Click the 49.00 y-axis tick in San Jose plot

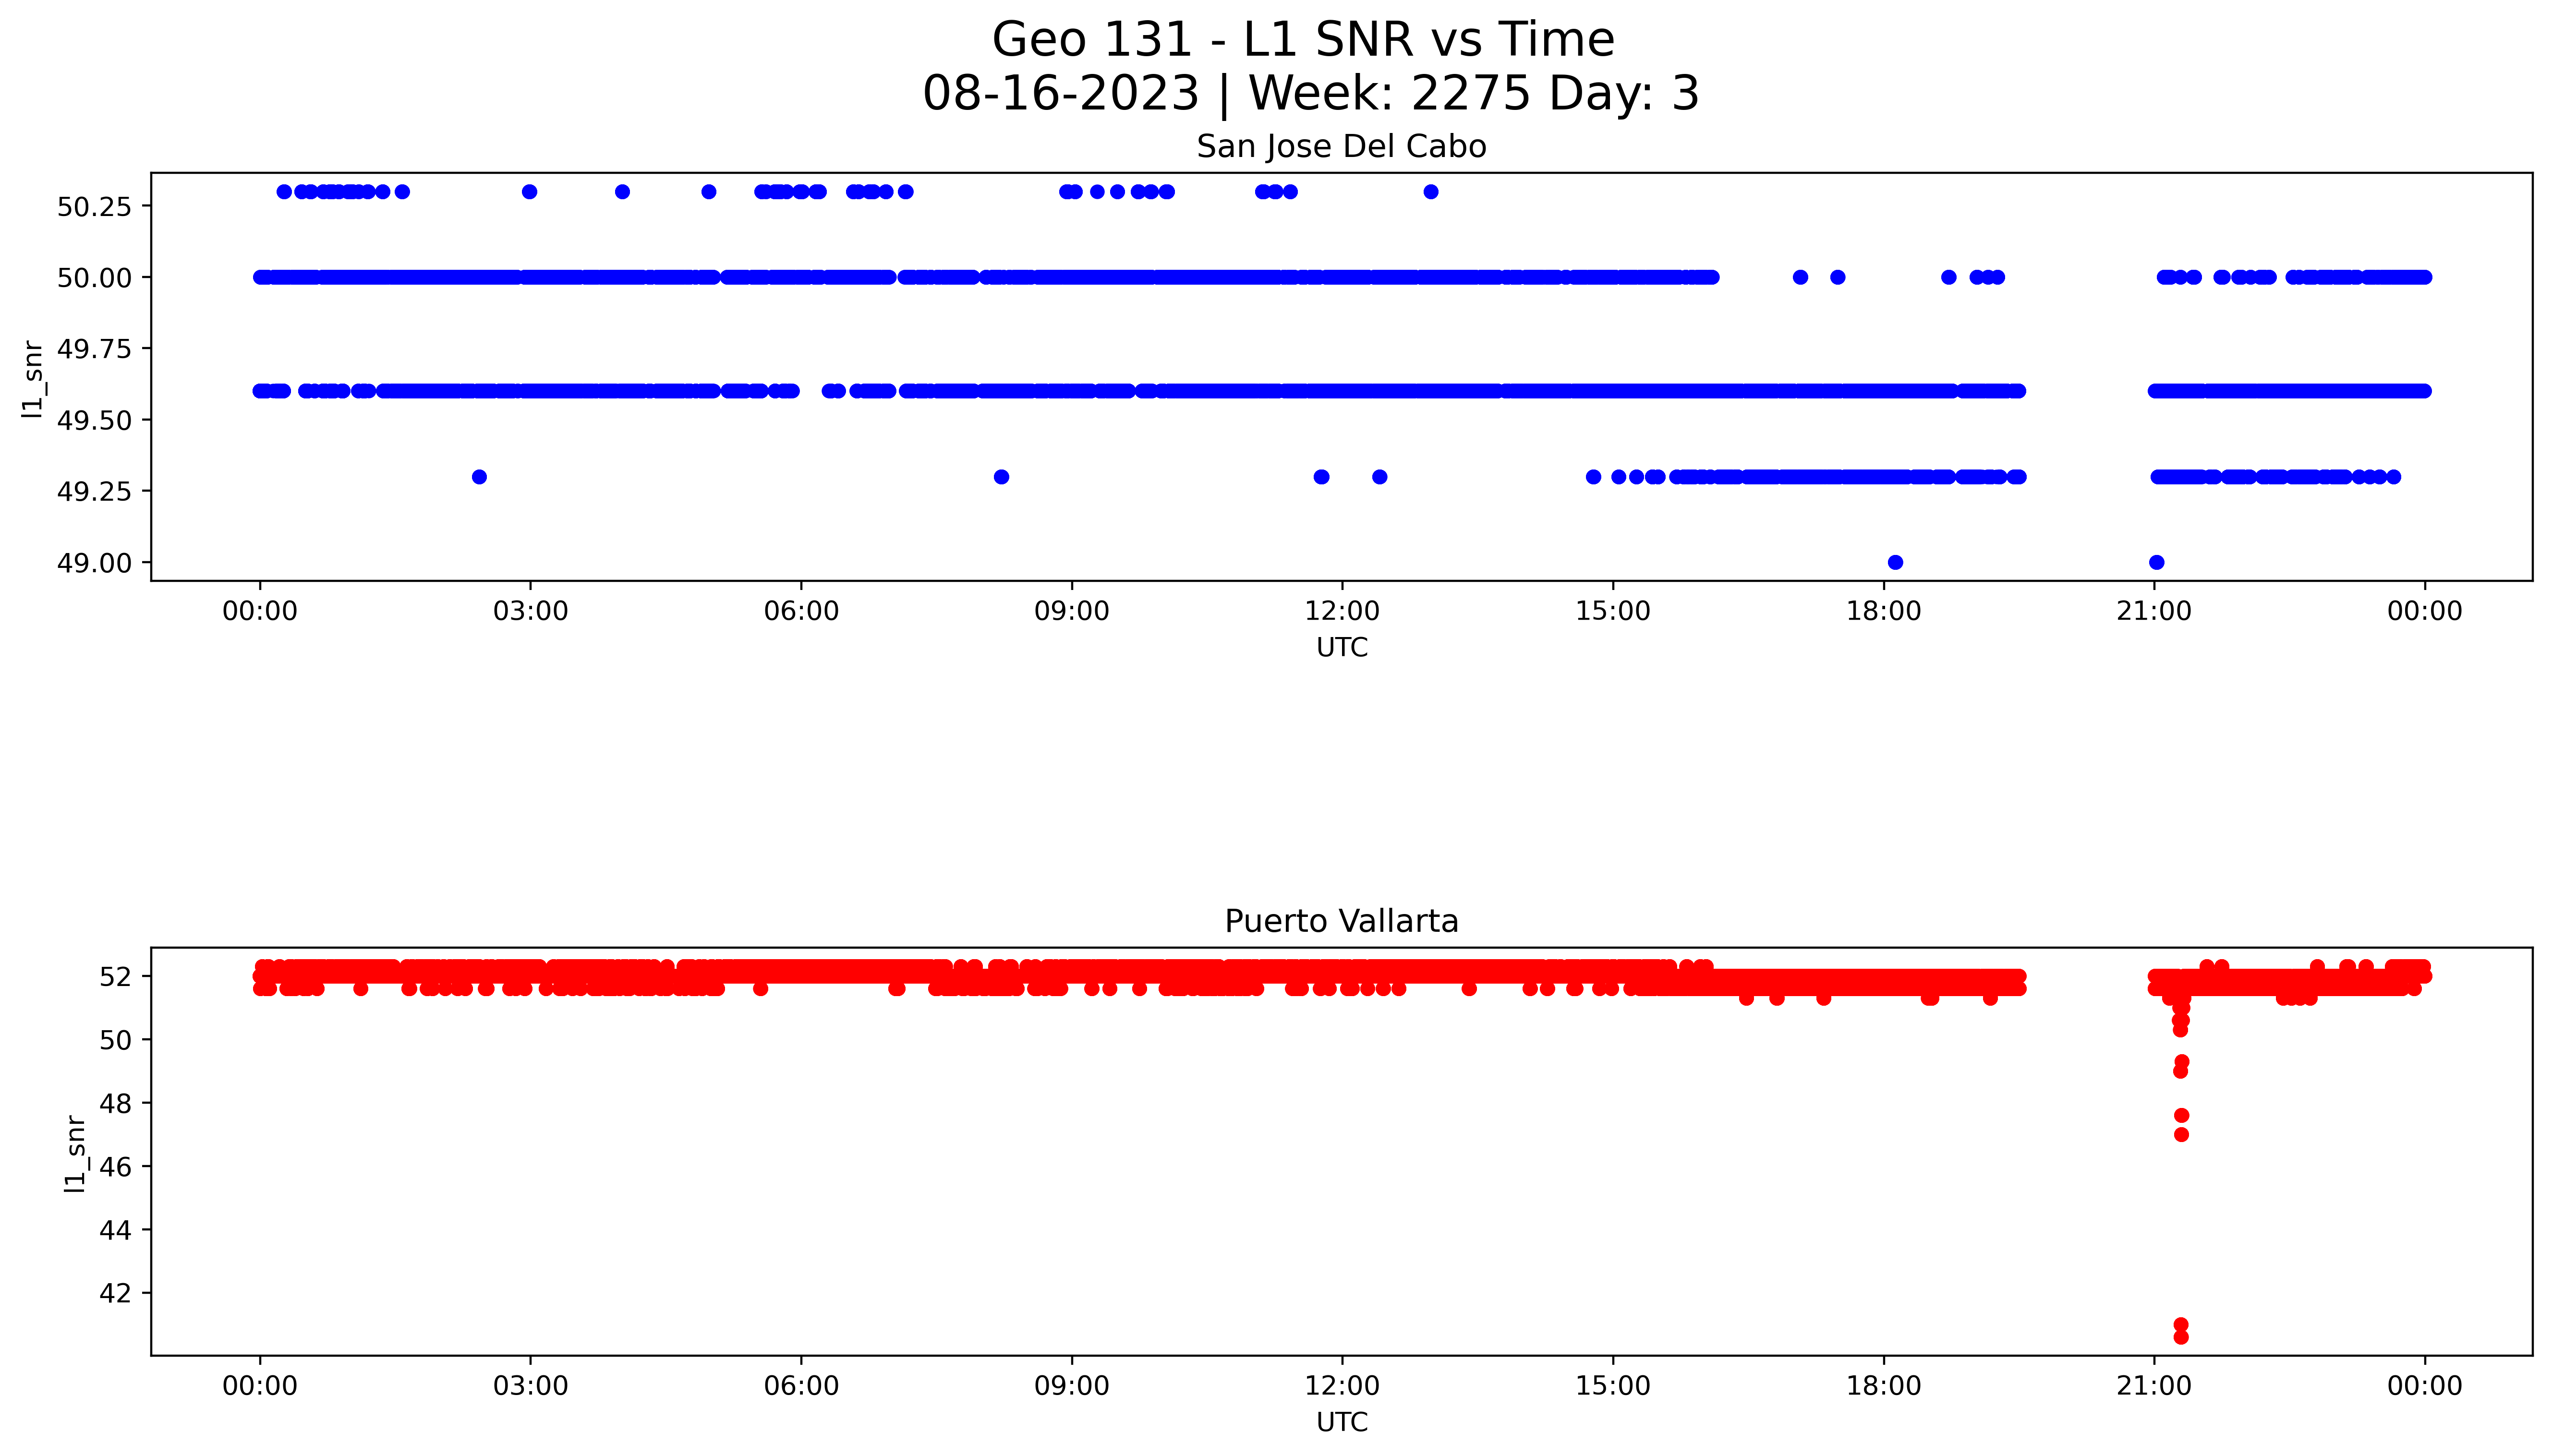[94, 563]
